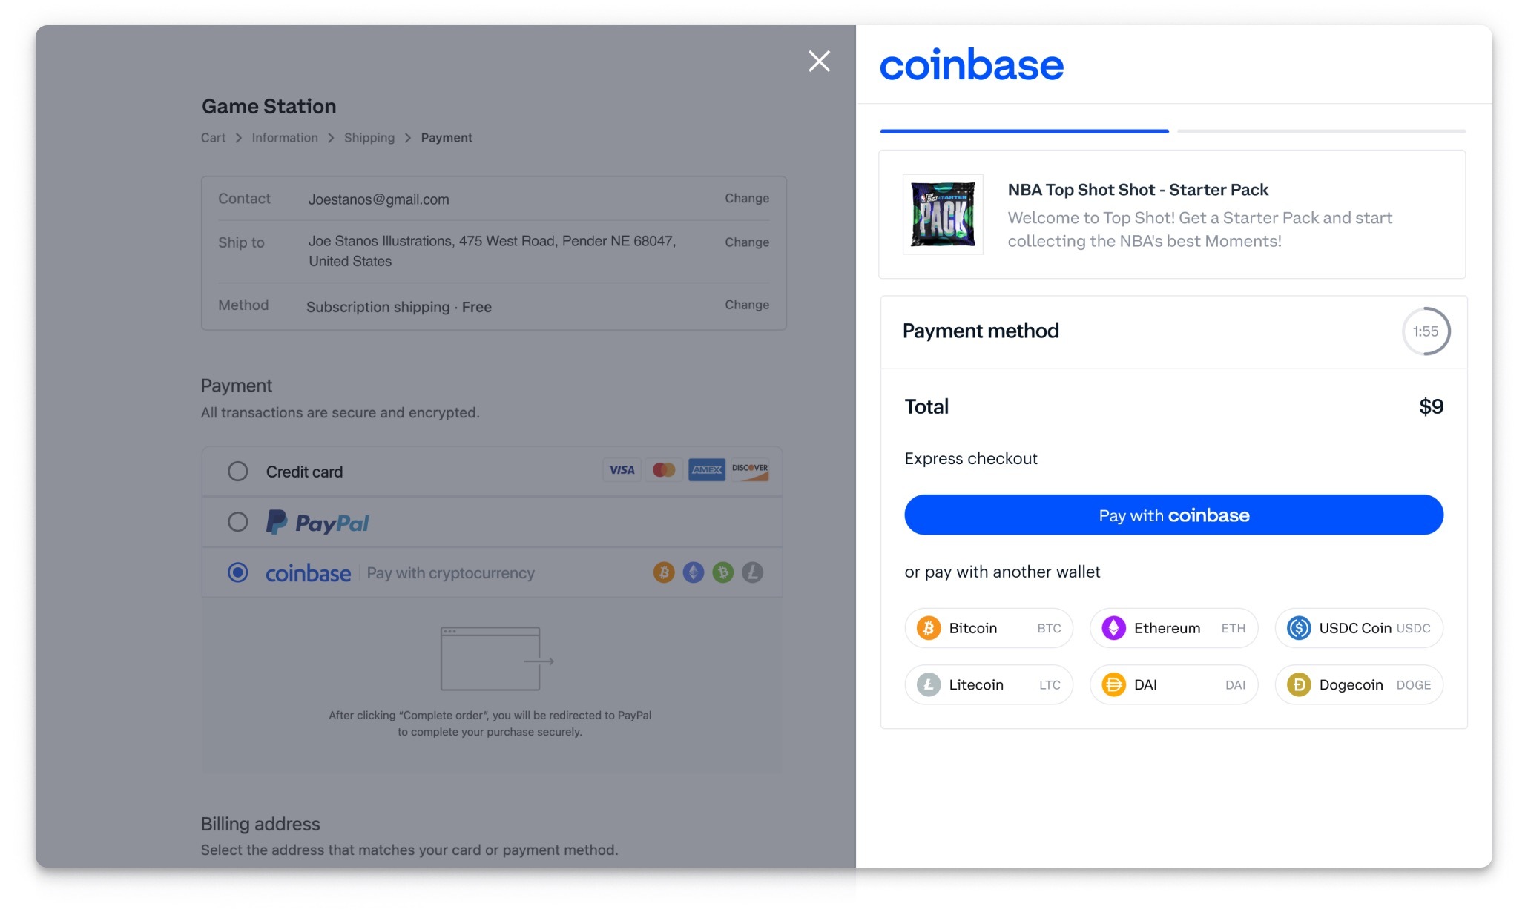Click Pay with coinbase
Screen dimensions: 1528x915
point(1173,515)
